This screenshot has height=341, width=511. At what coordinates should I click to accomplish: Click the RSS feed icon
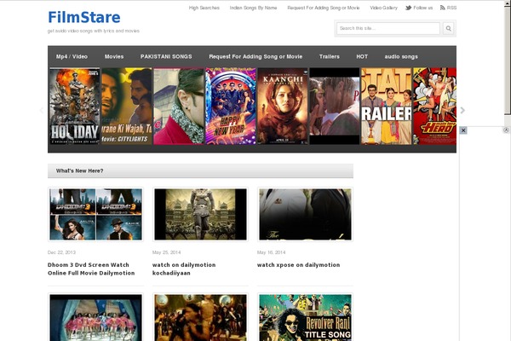442,8
